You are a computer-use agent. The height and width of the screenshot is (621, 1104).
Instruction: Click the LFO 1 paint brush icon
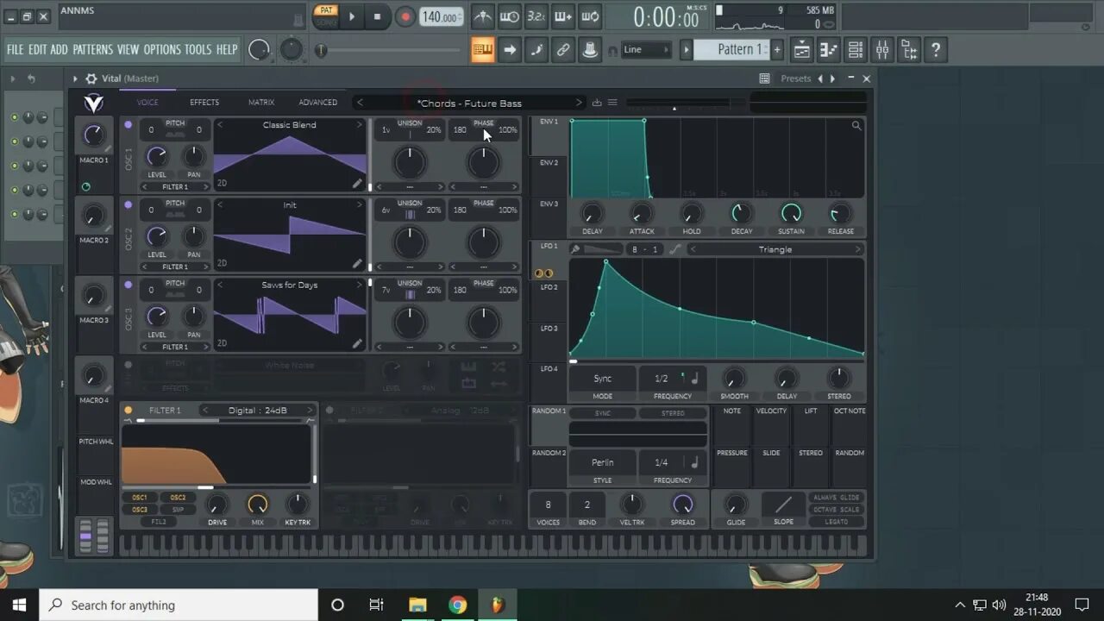click(x=575, y=249)
